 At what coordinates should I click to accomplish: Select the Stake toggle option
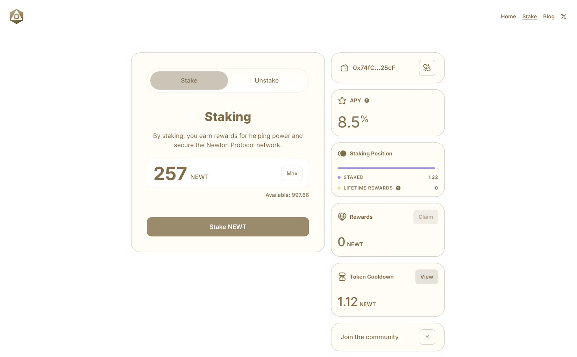pos(189,80)
